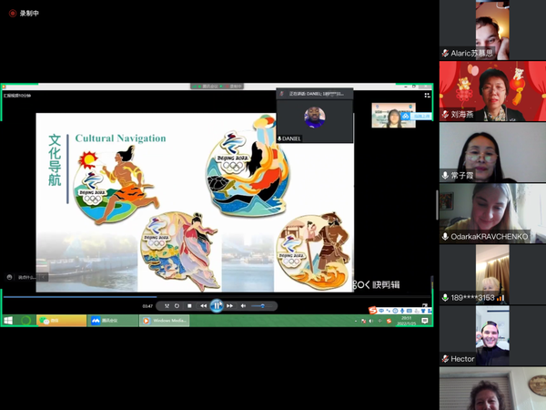Select the Windows Media Player taskbar button
Image resolution: width=546 pixels, height=410 pixels.
click(164, 321)
